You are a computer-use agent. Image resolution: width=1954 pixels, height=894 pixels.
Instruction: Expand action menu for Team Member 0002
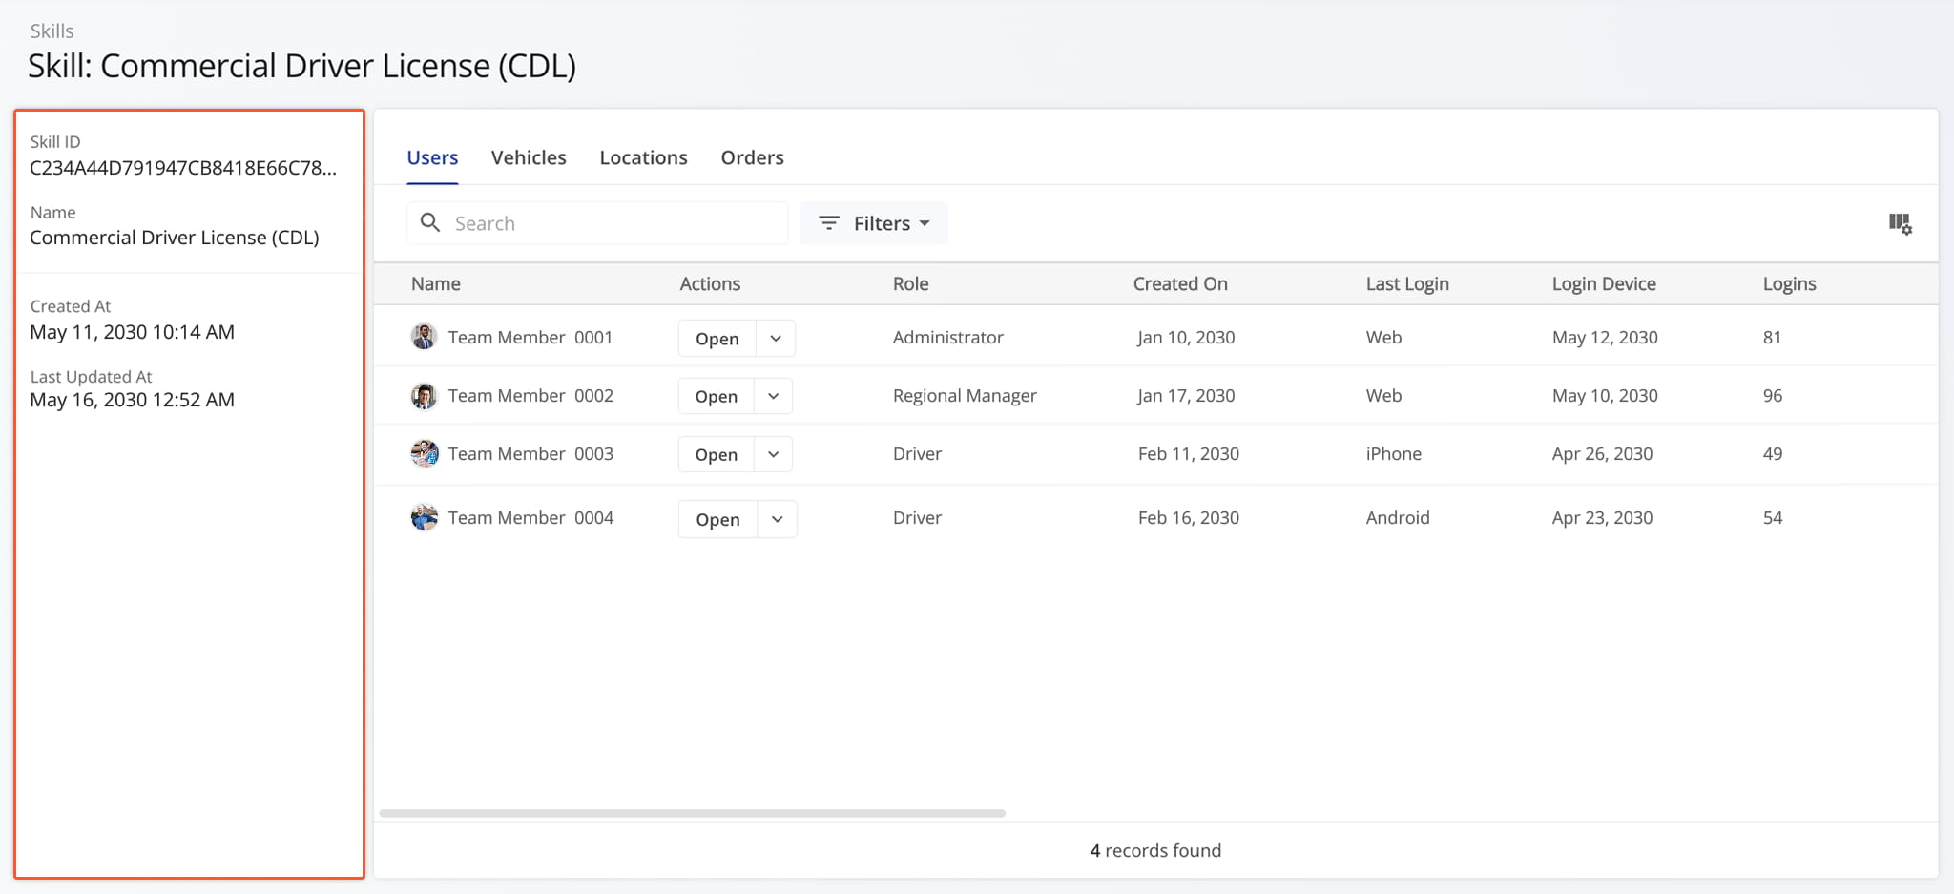tap(774, 396)
